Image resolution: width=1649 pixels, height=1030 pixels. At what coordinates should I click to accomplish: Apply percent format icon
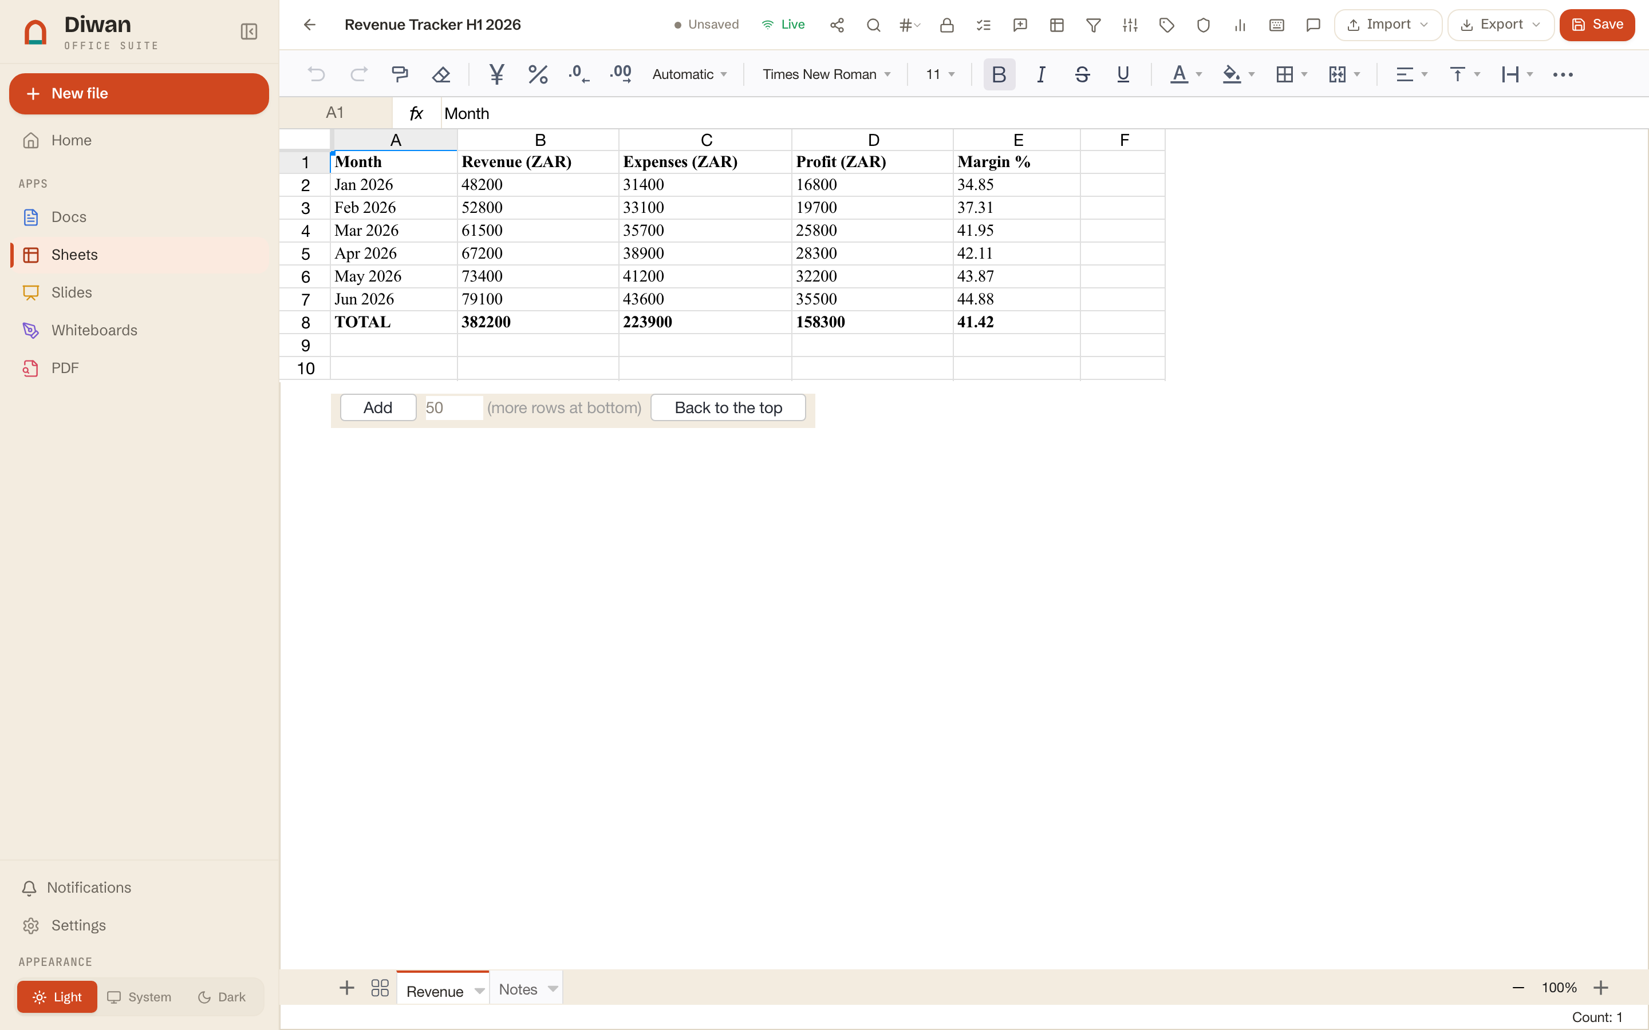(538, 74)
